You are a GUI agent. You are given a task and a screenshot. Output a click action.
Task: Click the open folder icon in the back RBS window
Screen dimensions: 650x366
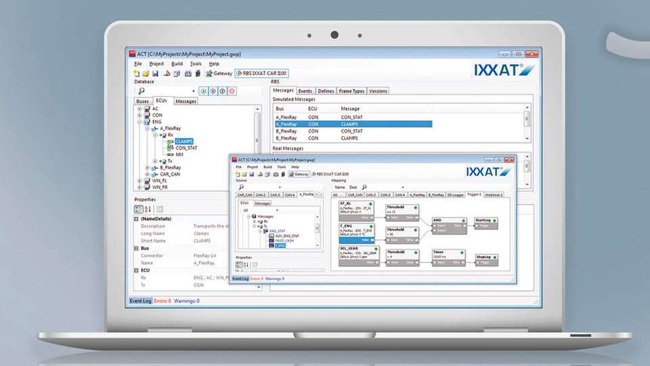coord(146,73)
